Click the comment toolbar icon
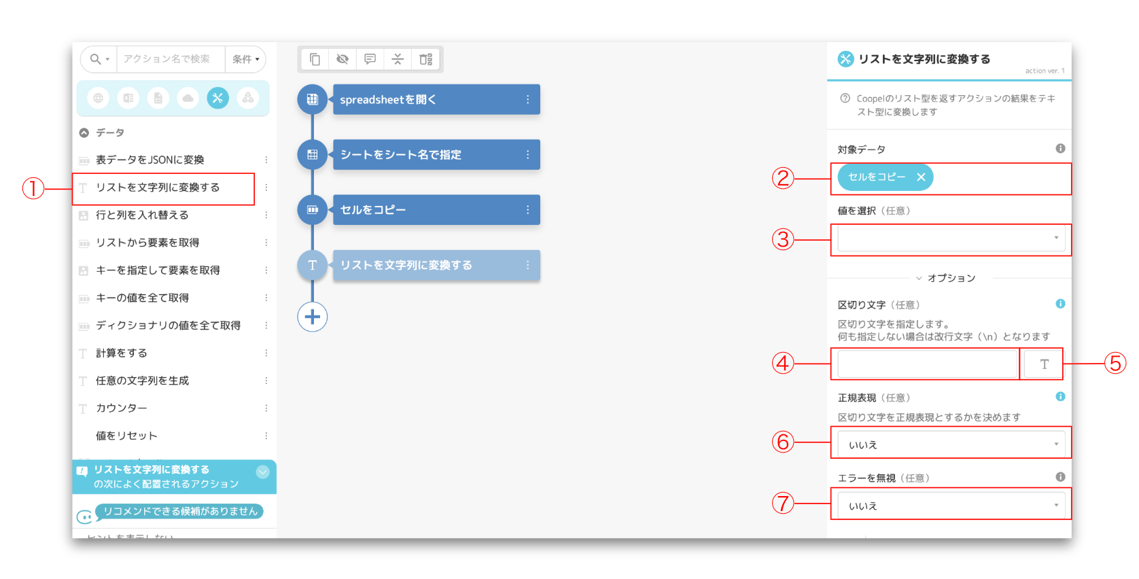1139x579 pixels. [x=370, y=59]
